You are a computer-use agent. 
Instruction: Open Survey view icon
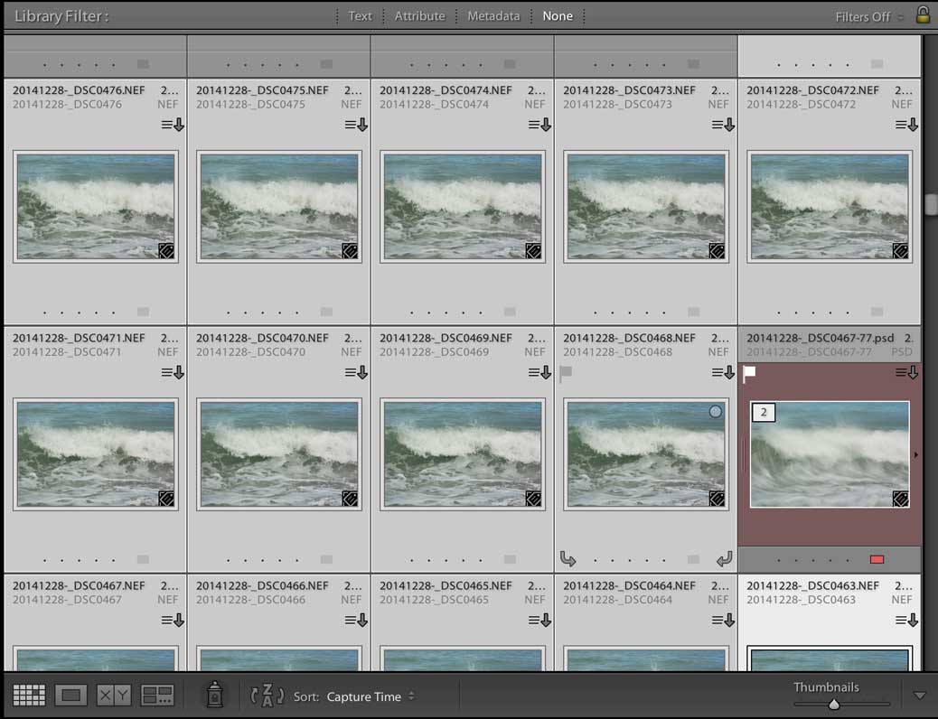(x=157, y=696)
